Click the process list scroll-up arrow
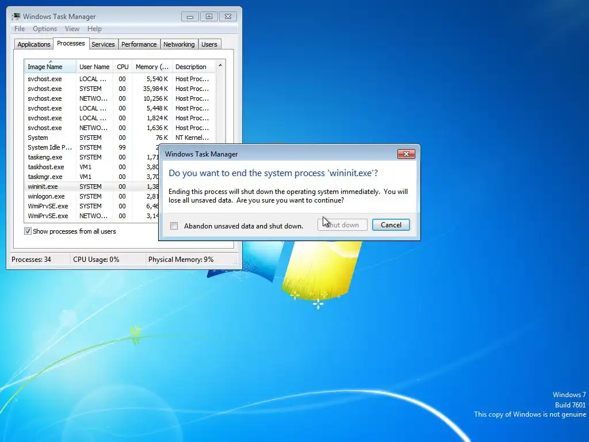 [x=220, y=66]
